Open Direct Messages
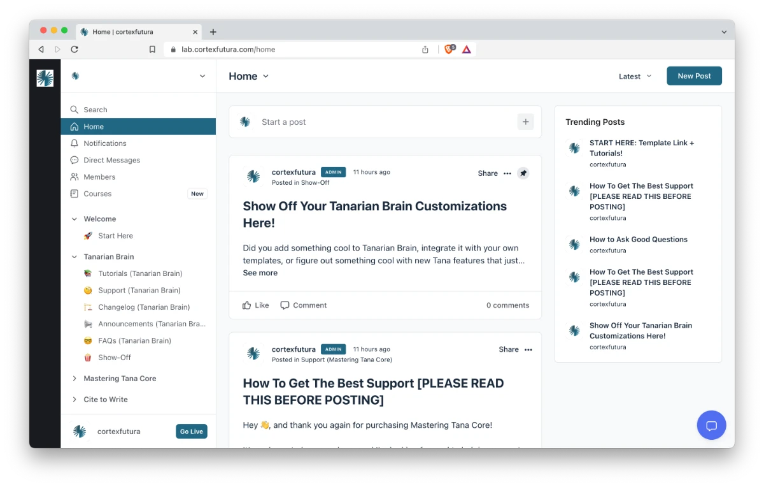Image resolution: width=764 pixels, height=487 pixels. [138, 160]
